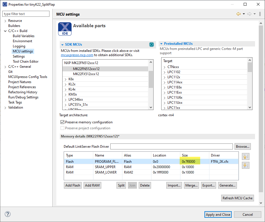Image resolution: width=265 pixels, height=222 pixels.
Task: Open the back history dropdown arrow
Action: point(244,14)
